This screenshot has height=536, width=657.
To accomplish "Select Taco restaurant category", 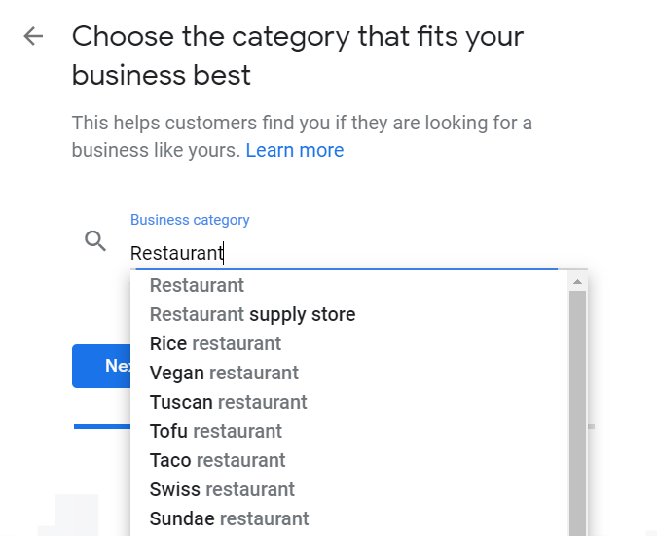I will [x=217, y=460].
